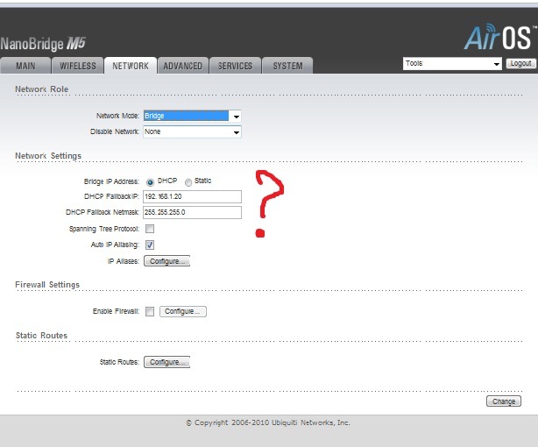538x447 pixels.
Task: Tick the Enable Firewall checkbox
Action: 150,311
